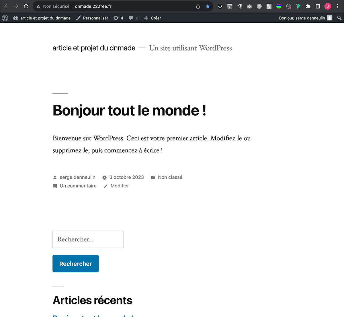Click into the Rechercher... search field

[x=88, y=239]
